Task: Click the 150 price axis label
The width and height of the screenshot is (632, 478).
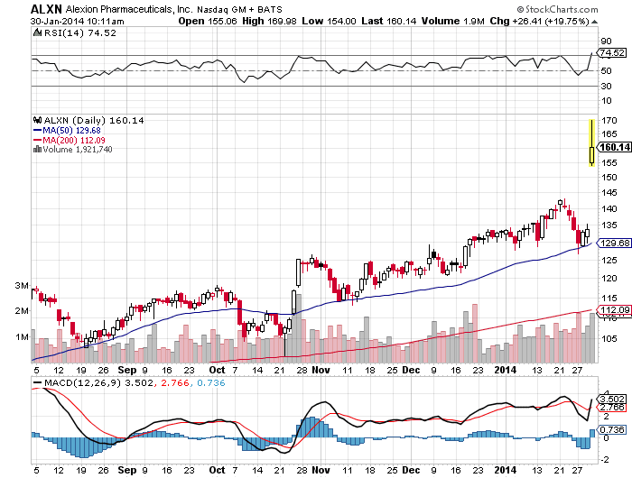Action: [609, 177]
